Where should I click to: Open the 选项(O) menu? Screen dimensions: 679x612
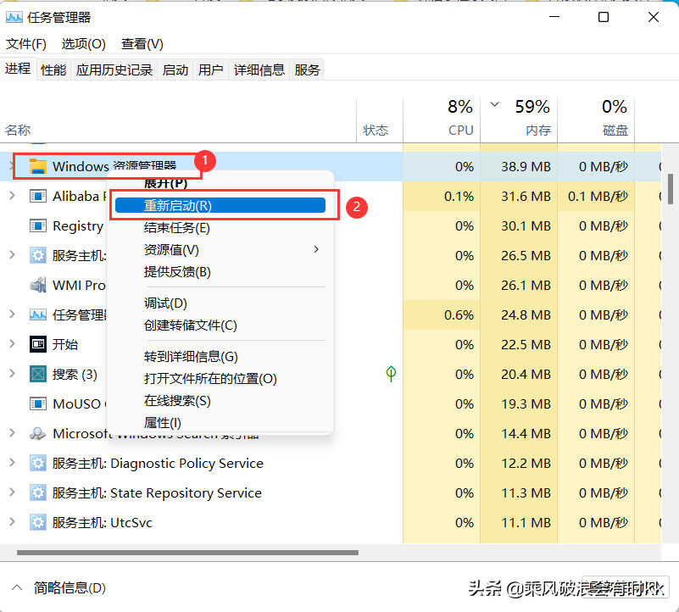point(83,44)
